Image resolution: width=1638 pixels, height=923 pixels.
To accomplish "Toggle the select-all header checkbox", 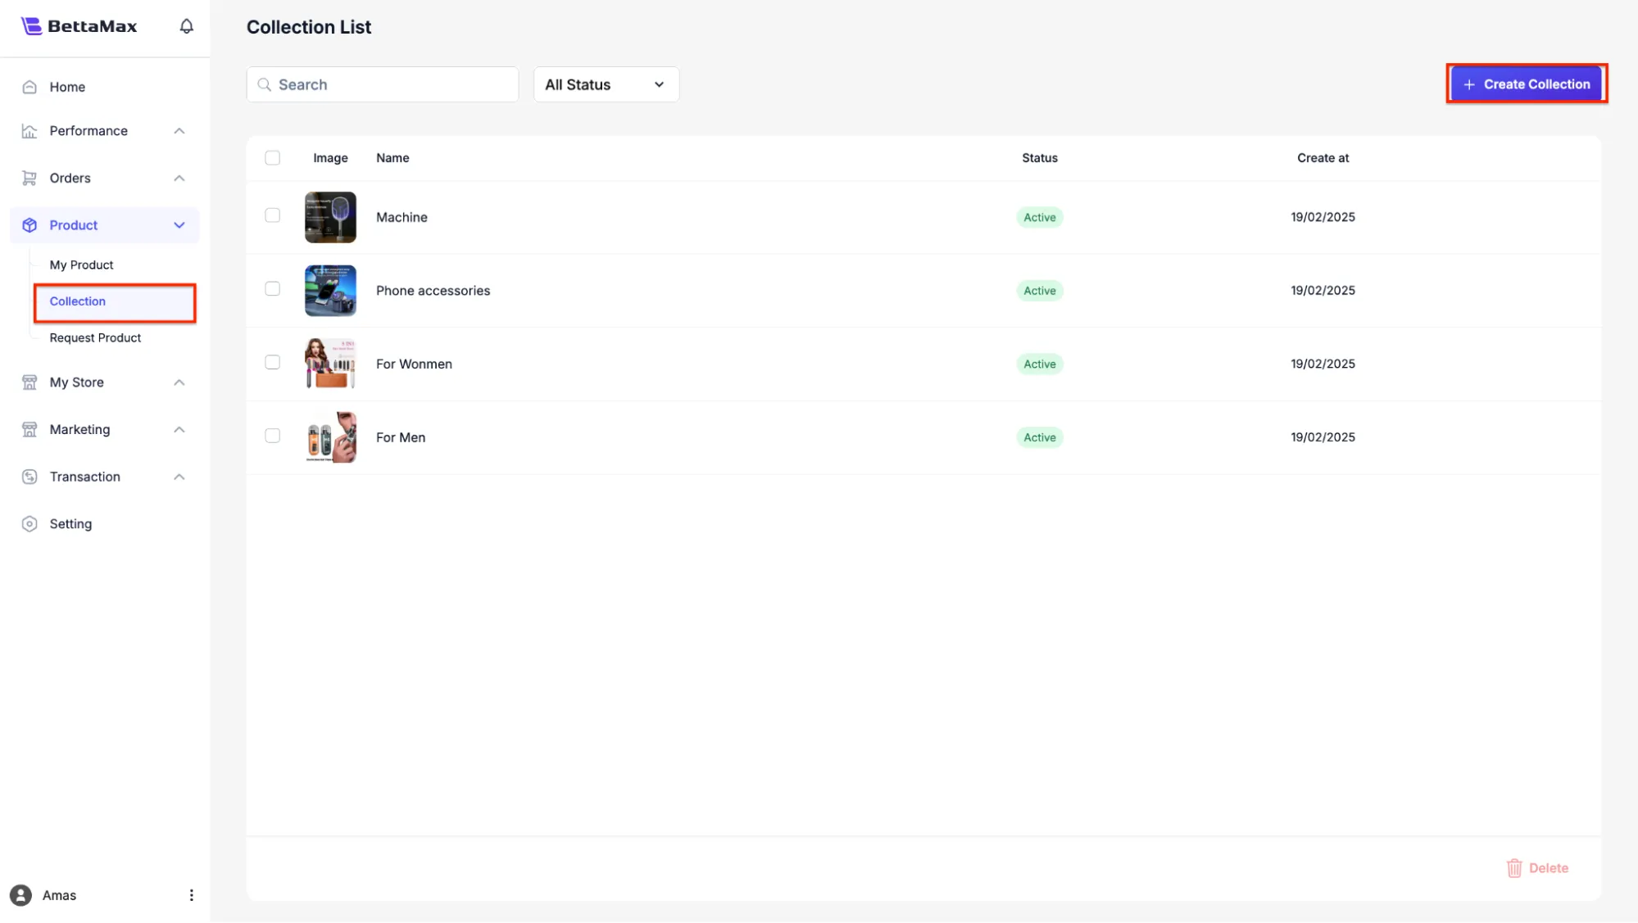I will [x=272, y=158].
